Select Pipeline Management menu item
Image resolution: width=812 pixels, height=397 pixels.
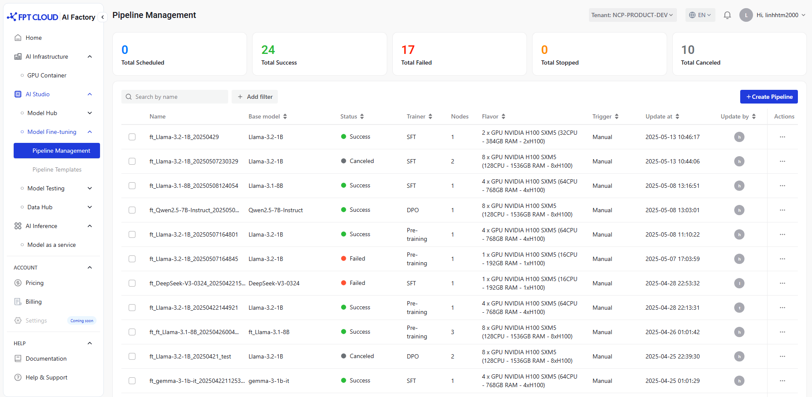pyautogui.click(x=57, y=151)
